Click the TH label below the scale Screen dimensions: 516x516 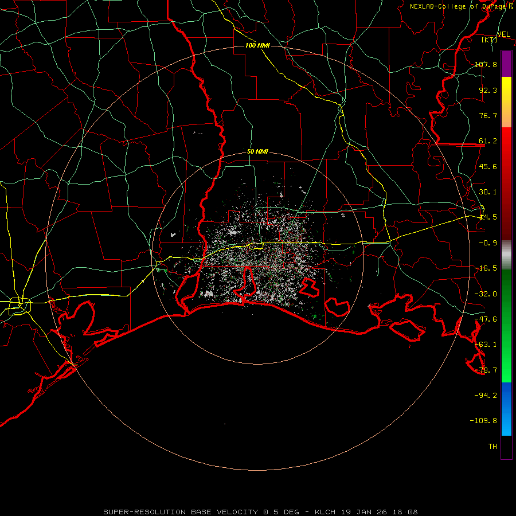(x=492, y=446)
